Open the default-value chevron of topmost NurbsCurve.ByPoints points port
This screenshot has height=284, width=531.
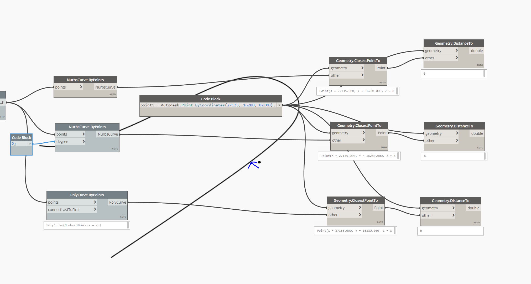coord(81,87)
